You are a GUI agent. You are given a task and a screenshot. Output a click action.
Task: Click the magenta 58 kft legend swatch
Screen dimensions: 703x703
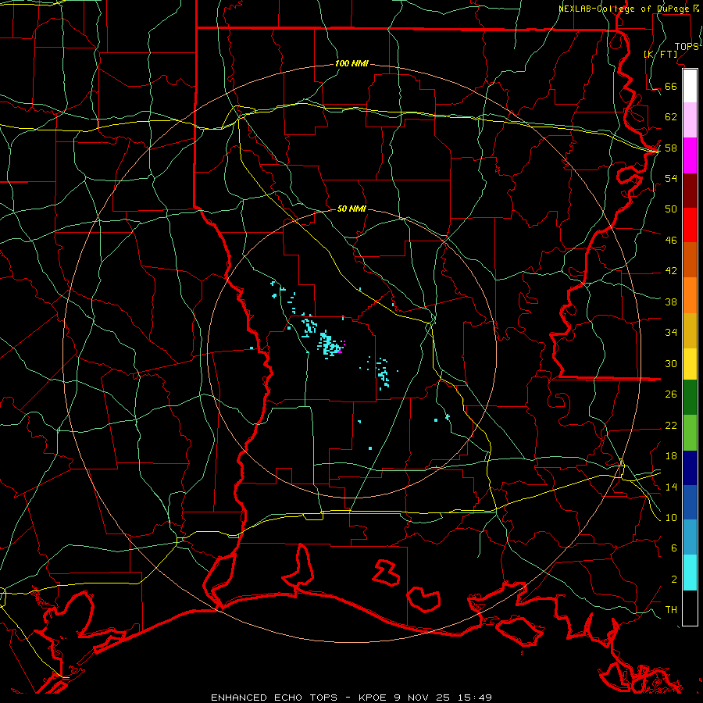click(690, 155)
